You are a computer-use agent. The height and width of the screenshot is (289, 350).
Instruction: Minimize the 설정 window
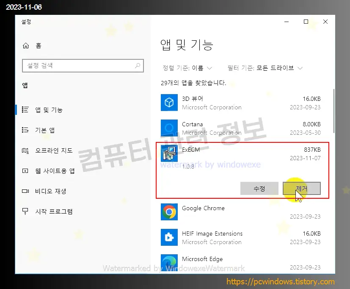click(287, 22)
